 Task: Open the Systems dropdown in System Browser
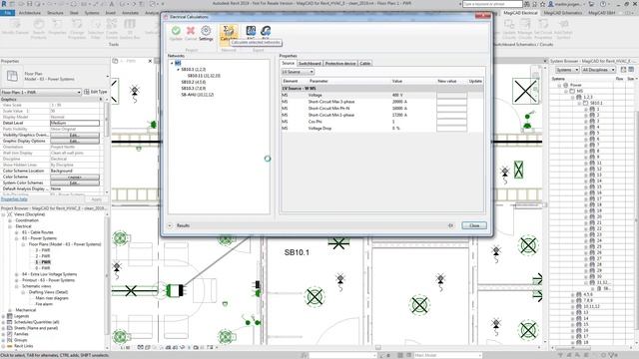(567, 70)
